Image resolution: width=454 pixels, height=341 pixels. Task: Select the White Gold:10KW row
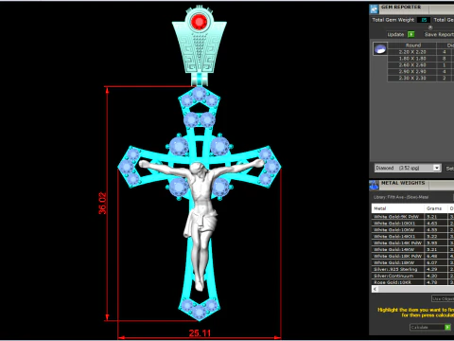413,230
